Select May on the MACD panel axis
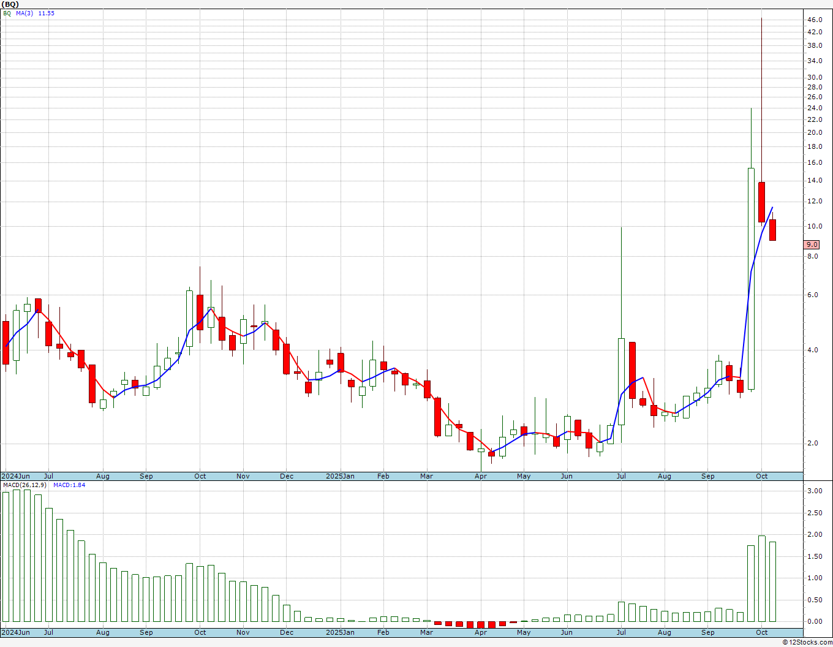 [524, 632]
